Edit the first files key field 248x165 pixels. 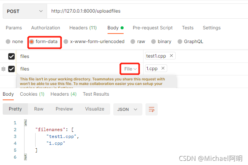click(80, 56)
